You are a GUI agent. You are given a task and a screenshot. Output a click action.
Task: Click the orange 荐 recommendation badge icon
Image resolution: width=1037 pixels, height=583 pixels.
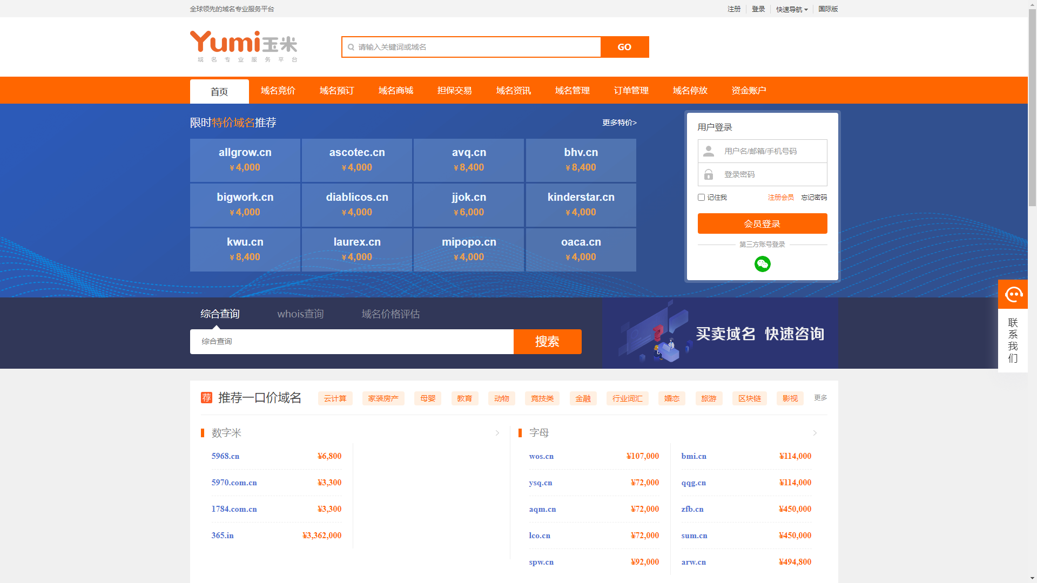[206, 398]
